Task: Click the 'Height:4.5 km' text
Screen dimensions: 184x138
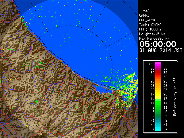Action: pyautogui.click(x=152, y=34)
